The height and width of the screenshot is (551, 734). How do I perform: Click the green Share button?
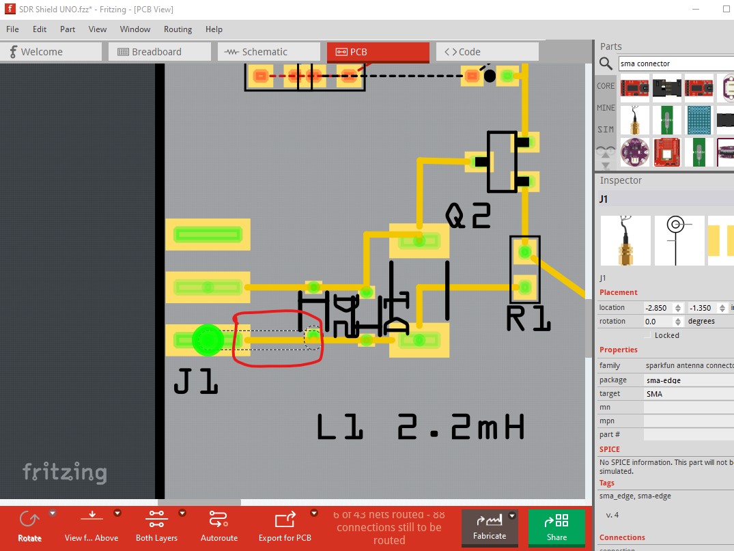[556, 528]
